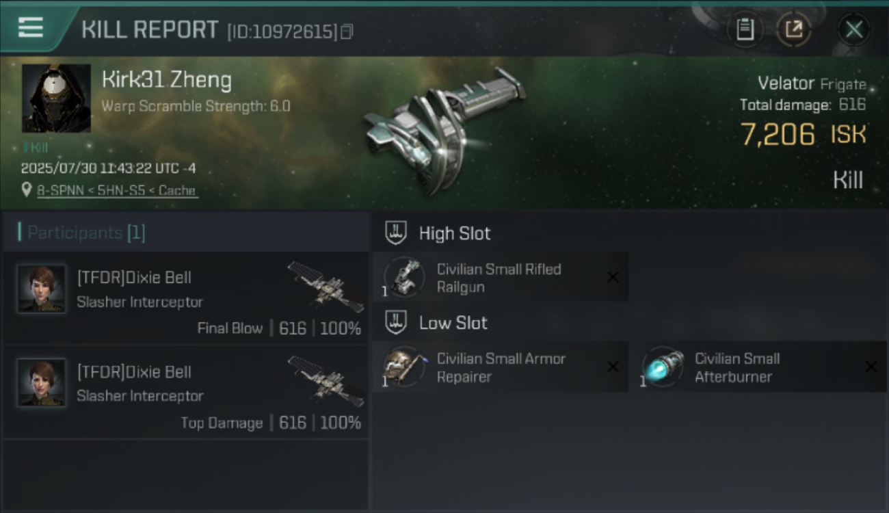Open the hamburger menu

pyautogui.click(x=31, y=27)
